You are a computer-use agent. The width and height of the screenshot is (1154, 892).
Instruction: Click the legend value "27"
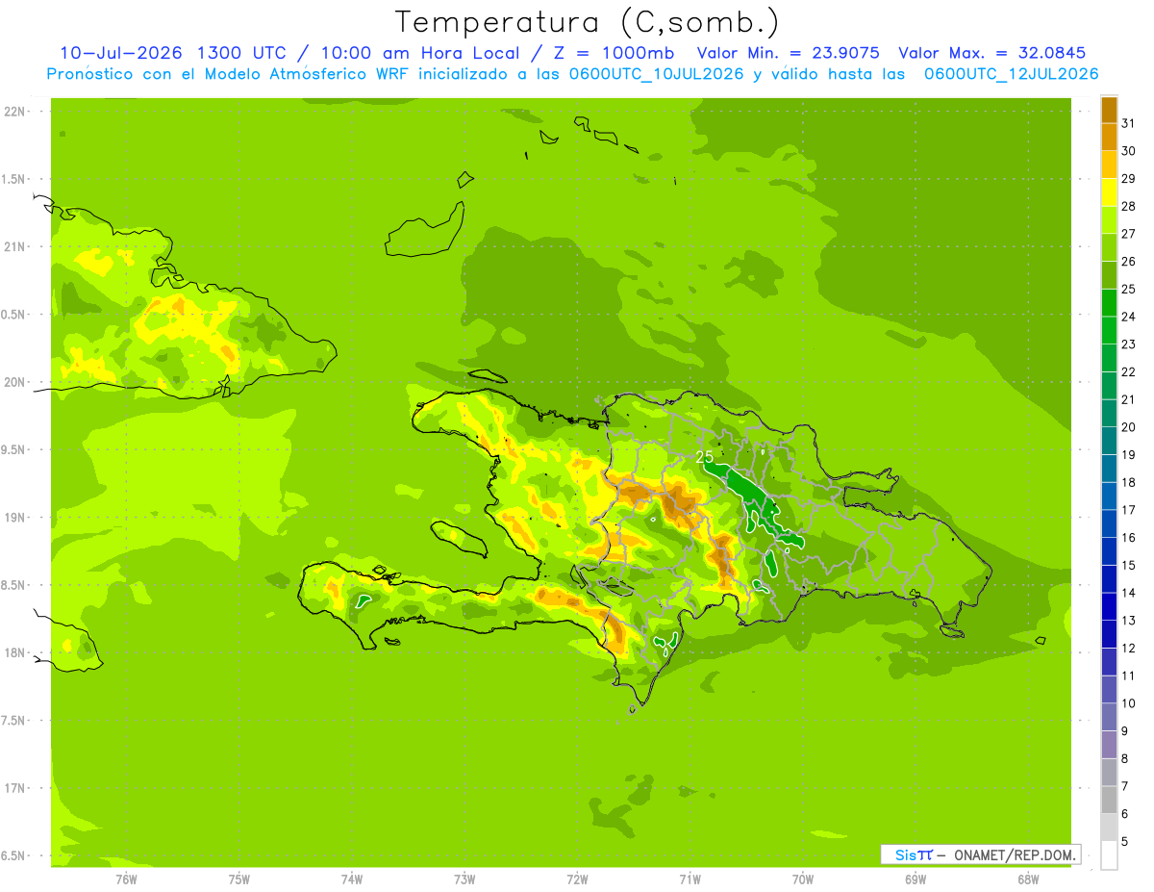pyautogui.click(x=1129, y=234)
